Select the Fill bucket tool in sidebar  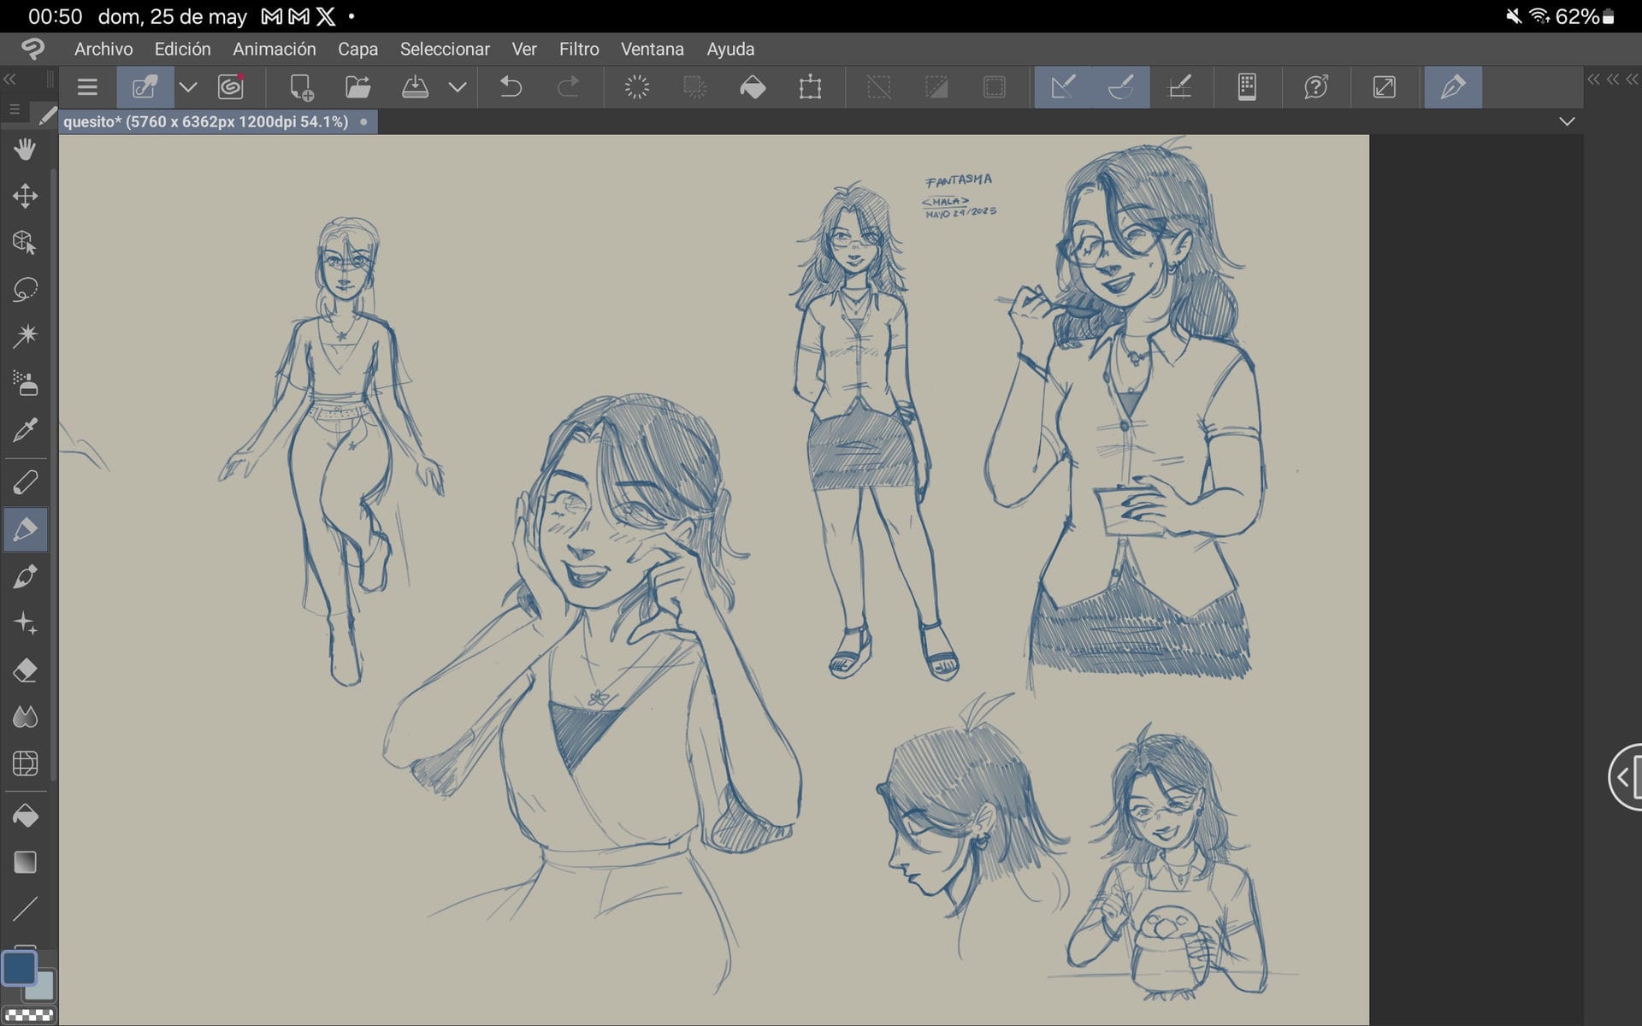click(x=25, y=817)
